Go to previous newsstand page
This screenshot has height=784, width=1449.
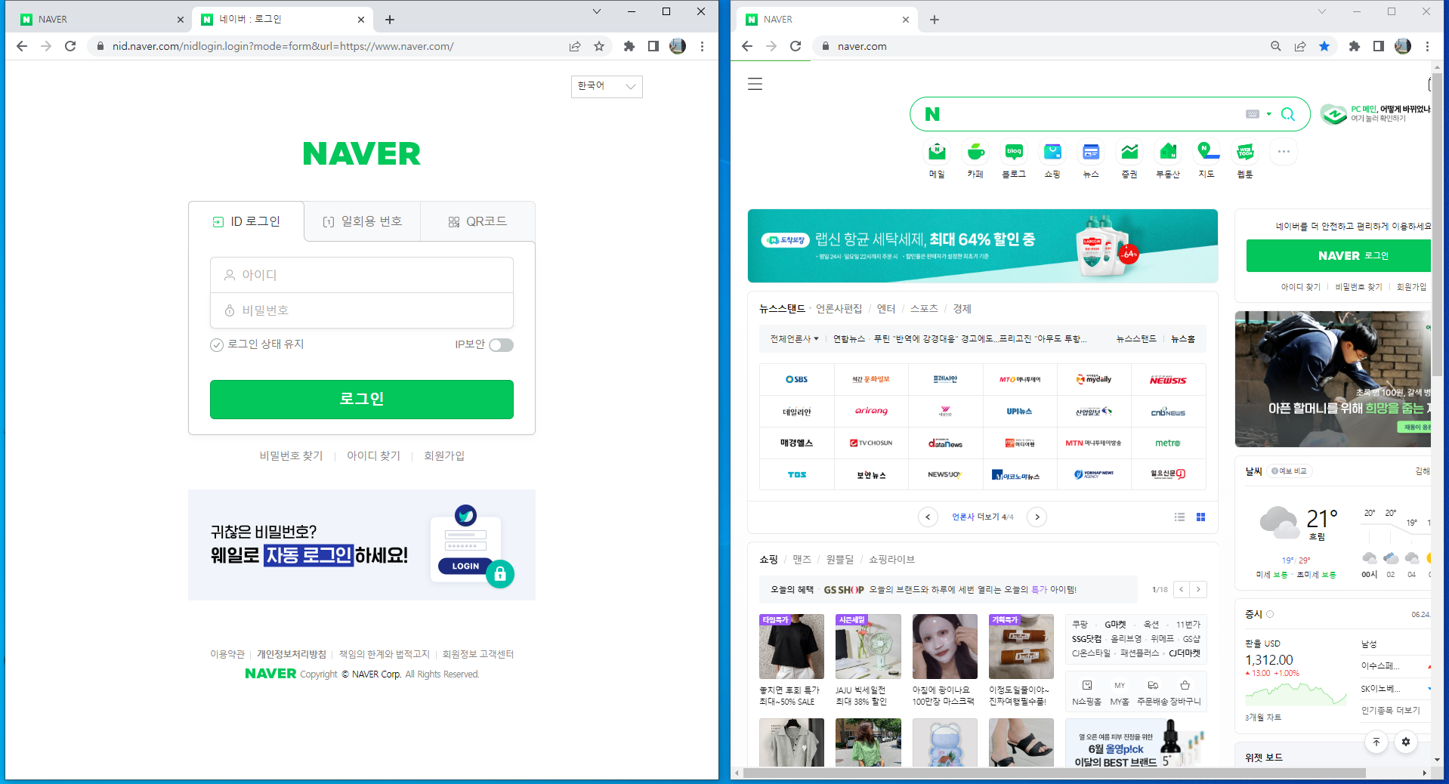(x=928, y=517)
